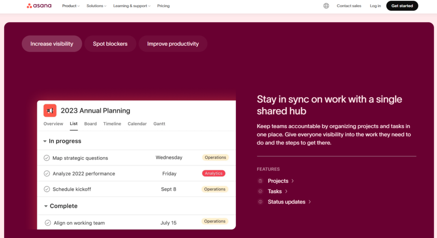Viewport: 437px width, 238px height.
Task: Click the chevron next to Status updates
Action: coord(310,202)
